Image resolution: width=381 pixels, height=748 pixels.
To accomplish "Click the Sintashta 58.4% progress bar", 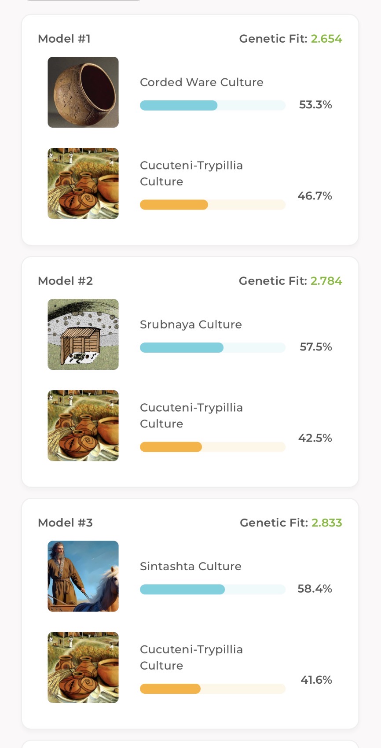I will pyautogui.click(x=212, y=589).
